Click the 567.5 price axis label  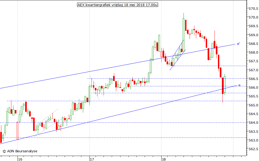(253, 61)
